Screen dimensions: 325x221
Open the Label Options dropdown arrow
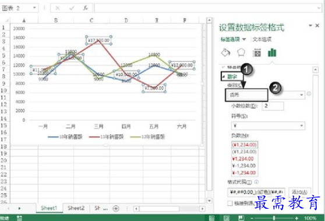coord(244,39)
